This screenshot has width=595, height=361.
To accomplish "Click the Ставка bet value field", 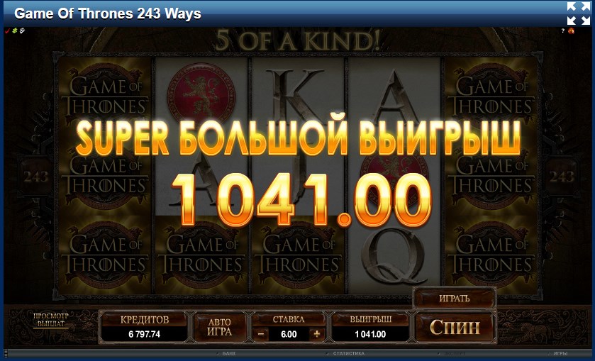I will point(289,334).
